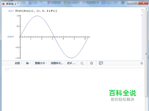Close the notebook window
The width and height of the screenshot is (149, 111).
(x=143, y=3)
